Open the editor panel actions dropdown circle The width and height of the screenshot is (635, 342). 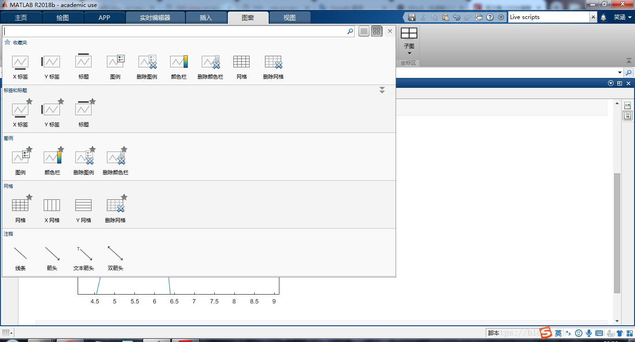coord(611,83)
